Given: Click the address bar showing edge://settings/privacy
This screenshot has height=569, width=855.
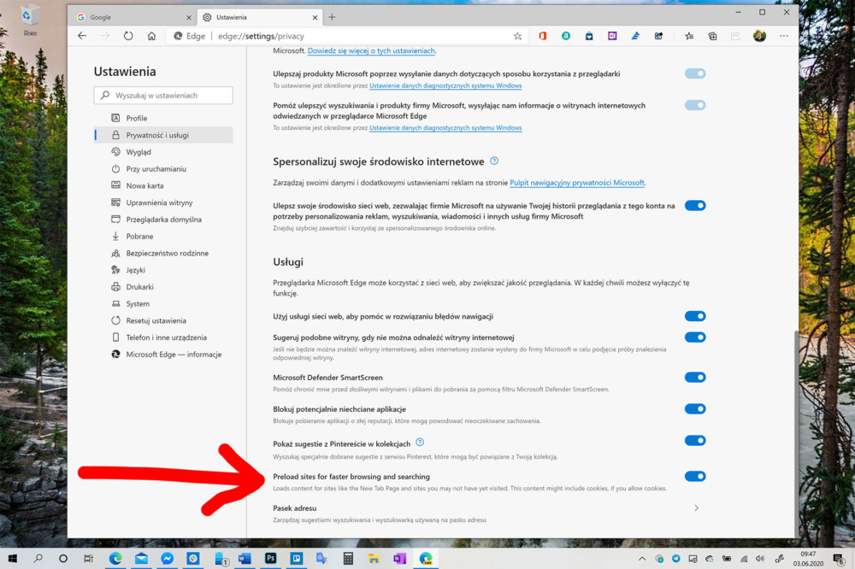Looking at the screenshot, I should (x=349, y=36).
